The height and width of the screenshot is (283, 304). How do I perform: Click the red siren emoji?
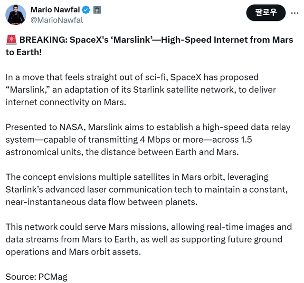pyautogui.click(x=10, y=40)
